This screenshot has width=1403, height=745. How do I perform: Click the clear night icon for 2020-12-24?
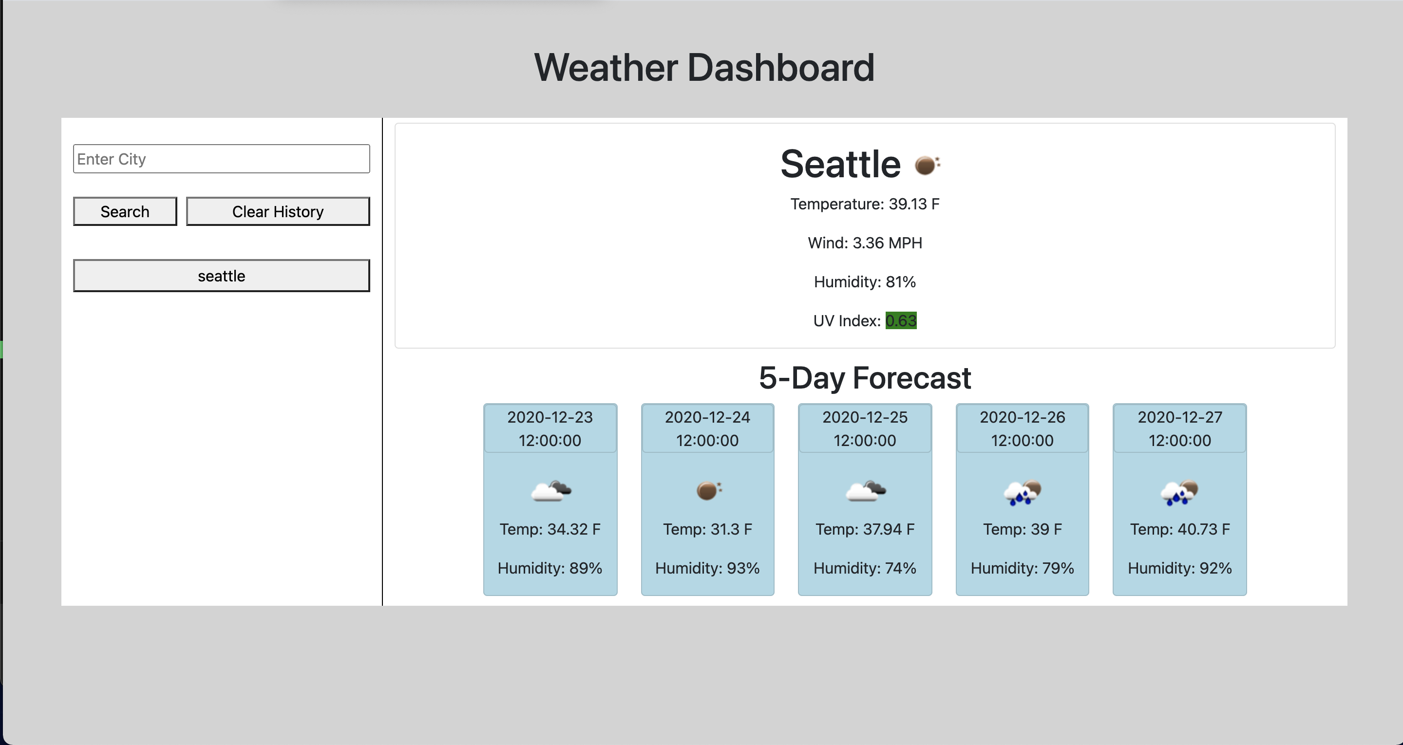click(x=708, y=491)
